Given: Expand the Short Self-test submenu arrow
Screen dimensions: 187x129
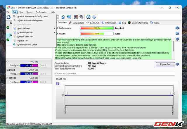Looking at the screenshot, I should point(54,28).
